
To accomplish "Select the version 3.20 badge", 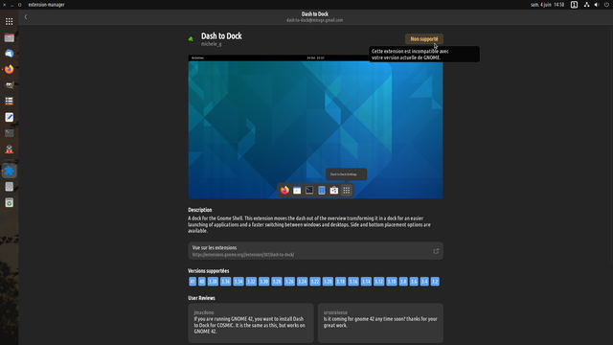I will [x=328, y=282].
